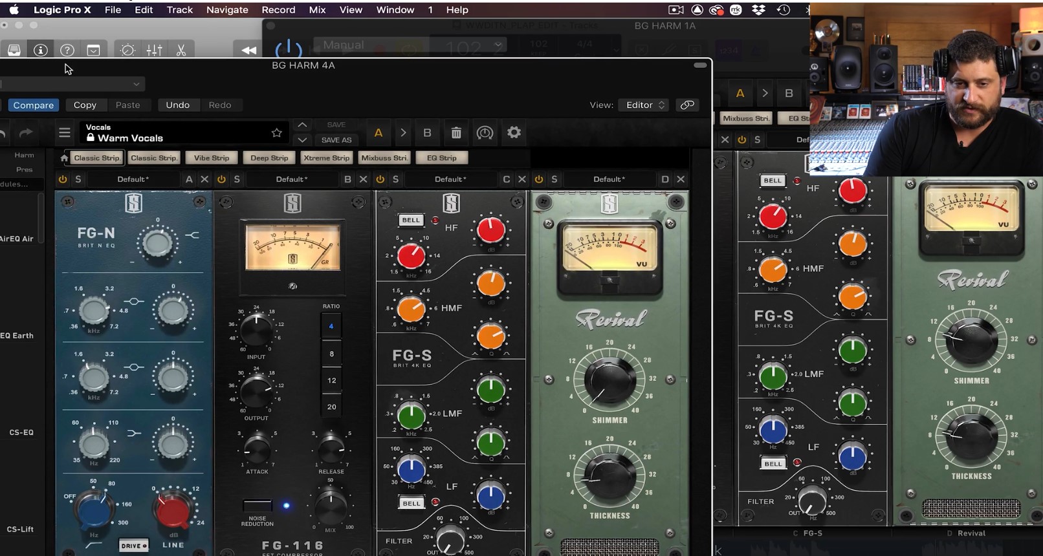This screenshot has height=556, width=1043.
Task: Click the gear settings icon in plugin
Action: [x=514, y=133]
